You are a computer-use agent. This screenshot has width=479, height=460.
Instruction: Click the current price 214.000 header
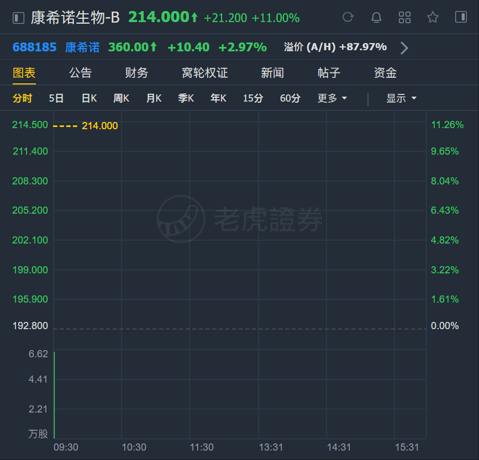tap(163, 17)
